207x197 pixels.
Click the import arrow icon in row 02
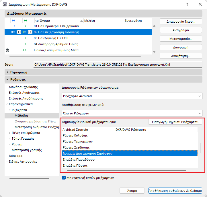[13, 32]
